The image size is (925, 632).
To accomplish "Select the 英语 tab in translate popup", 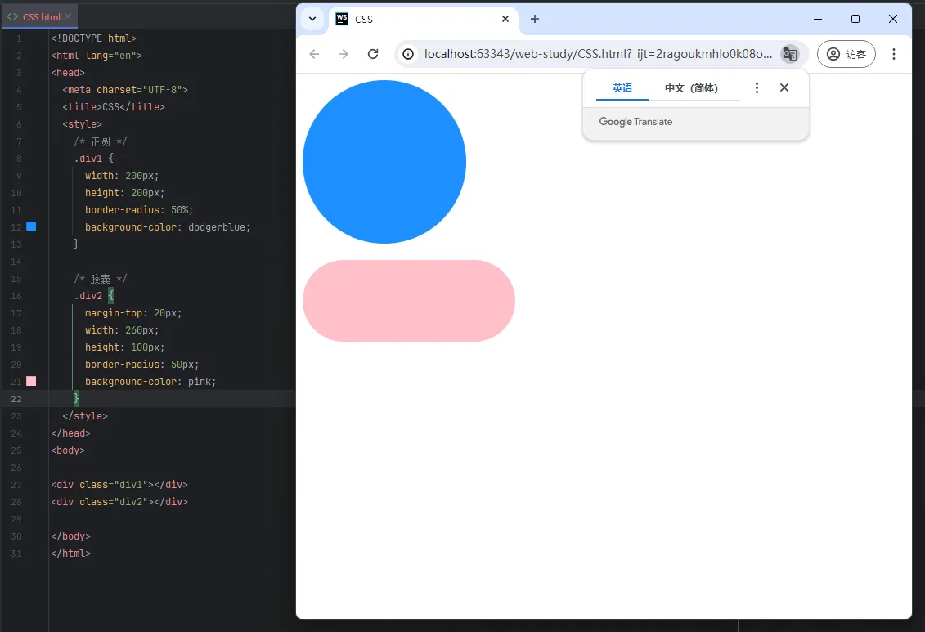I will pyautogui.click(x=622, y=88).
